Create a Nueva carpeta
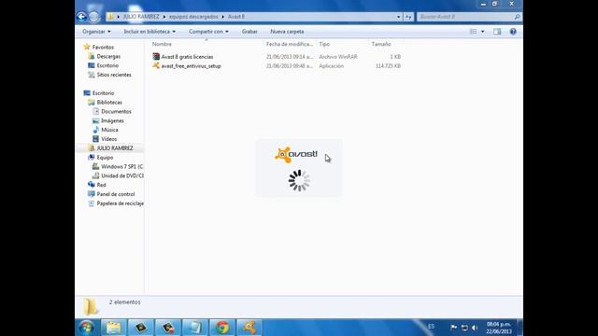The height and width of the screenshot is (336, 598). tap(287, 31)
